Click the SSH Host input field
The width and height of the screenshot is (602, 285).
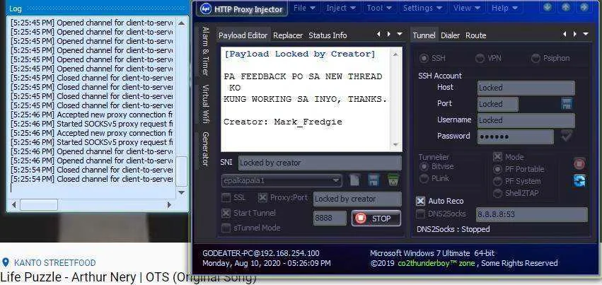coord(526,88)
